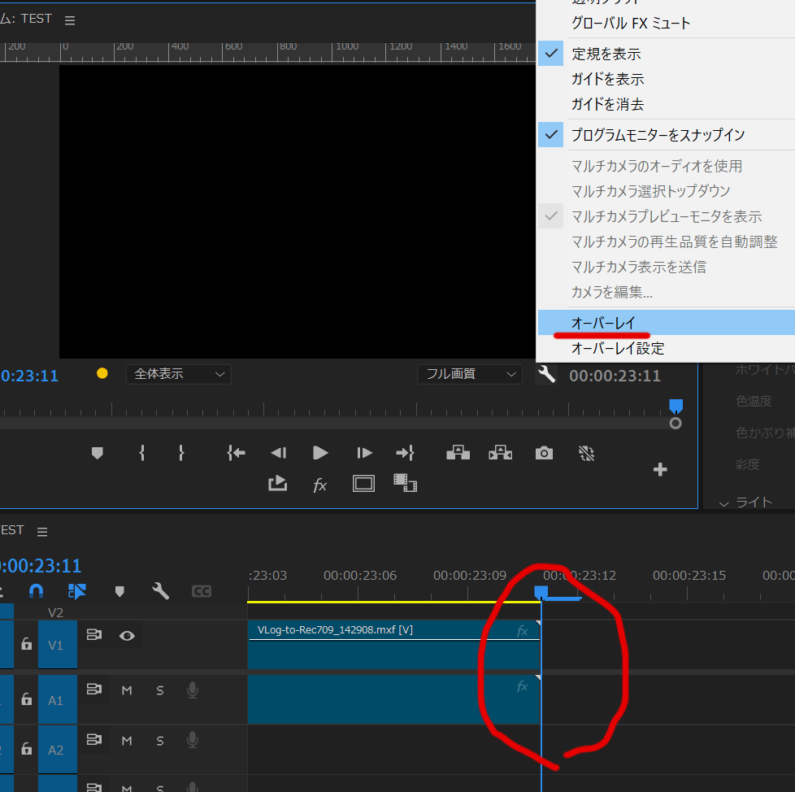The width and height of the screenshot is (795, 792).
Task: Click the fx badge on the A1 audio clip
Action: pyautogui.click(x=522, y=686)
